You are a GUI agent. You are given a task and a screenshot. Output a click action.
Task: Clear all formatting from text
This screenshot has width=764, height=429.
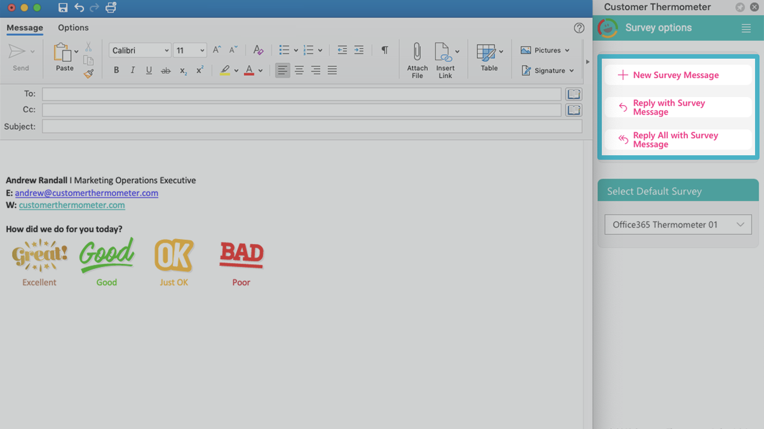(258, 50)
